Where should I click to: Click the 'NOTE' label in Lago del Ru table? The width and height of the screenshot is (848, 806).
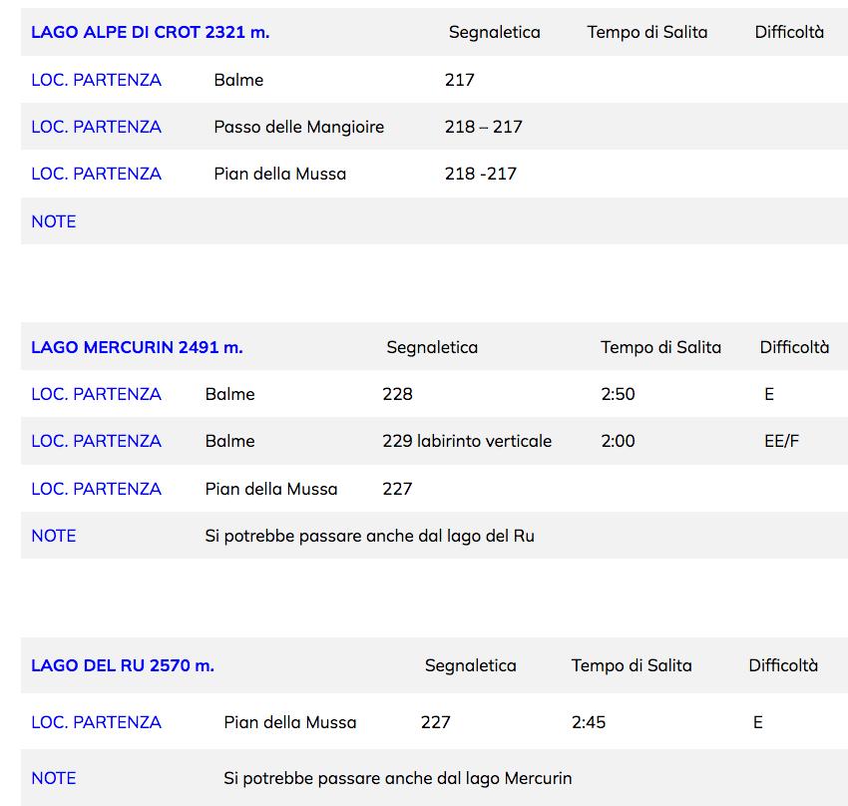pyautogui.click(x=54, y=778)
